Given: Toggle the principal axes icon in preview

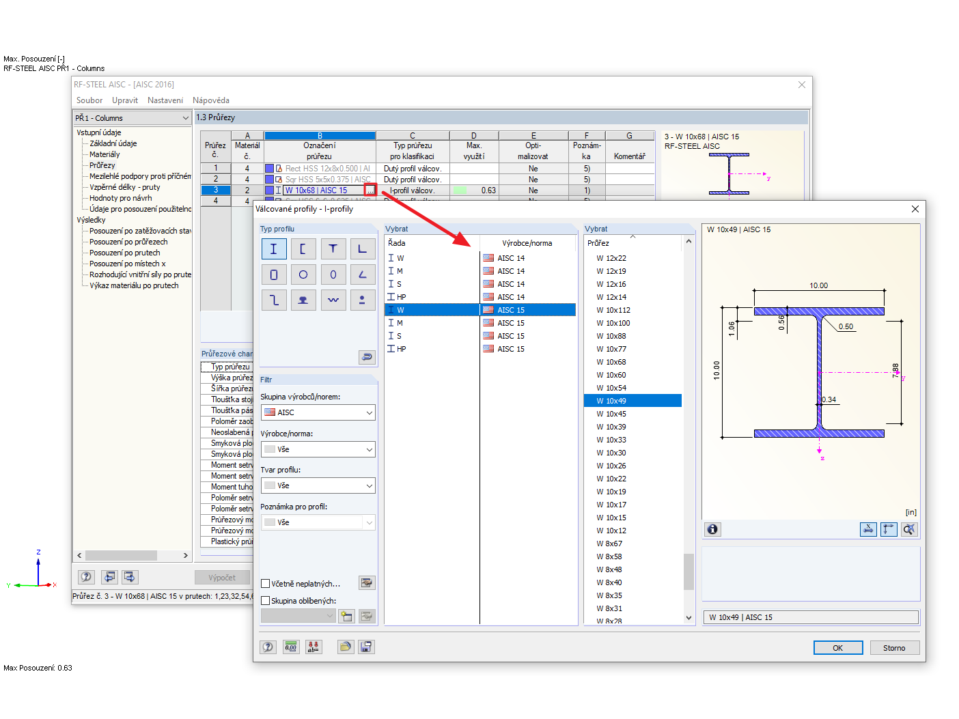Looking at the screenshot, I should [x=889, y=529].
